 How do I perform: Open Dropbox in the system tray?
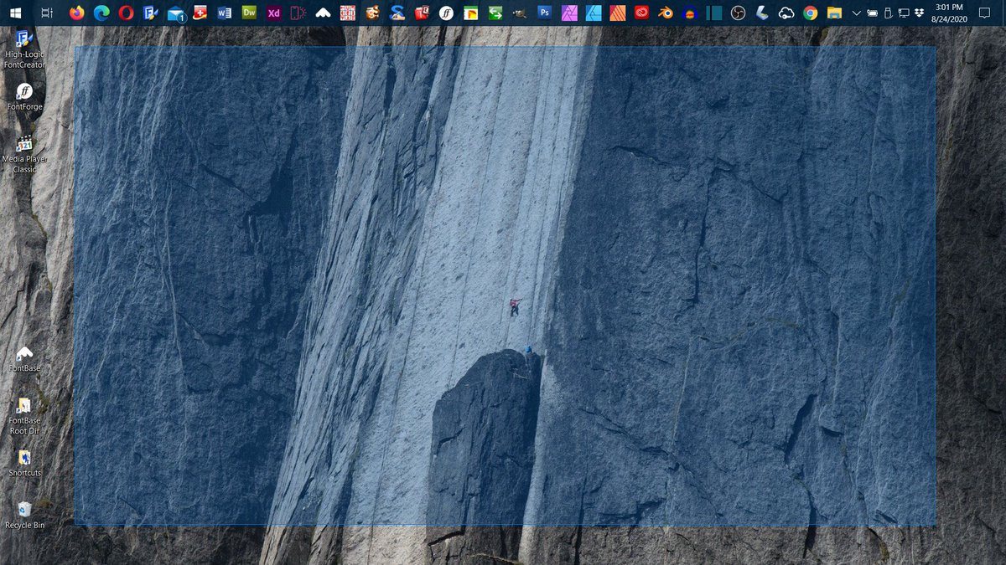[920, 13]
